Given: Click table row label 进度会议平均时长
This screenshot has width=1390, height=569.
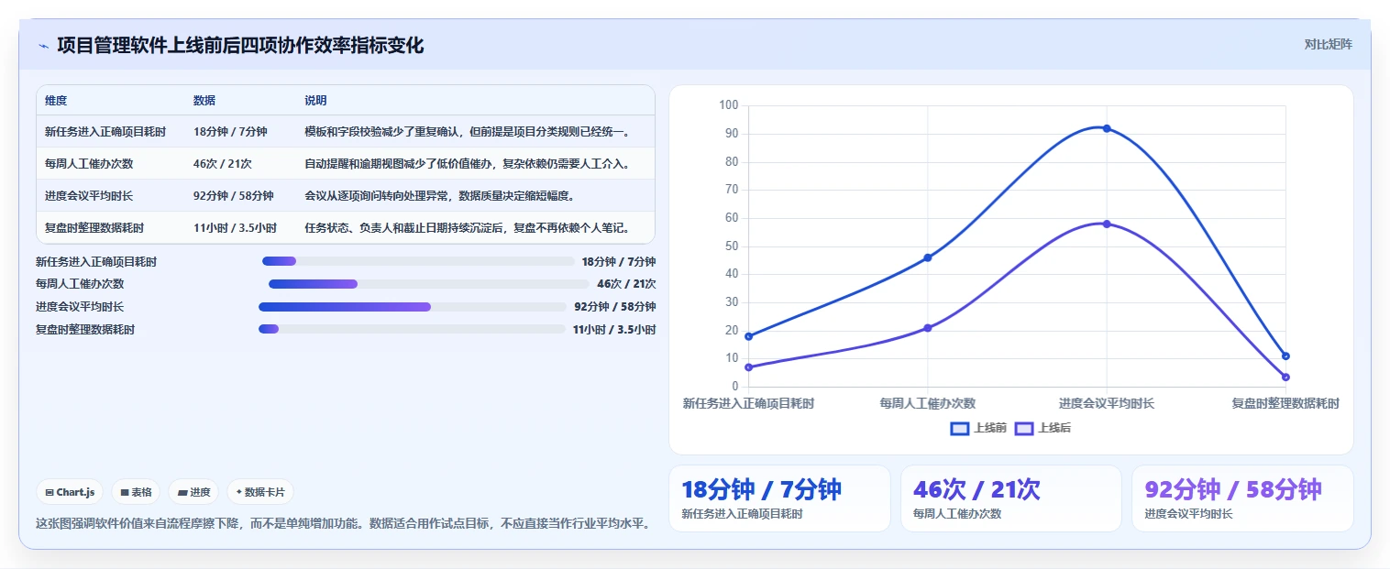Looking at the screenshot, I should 89,196.
